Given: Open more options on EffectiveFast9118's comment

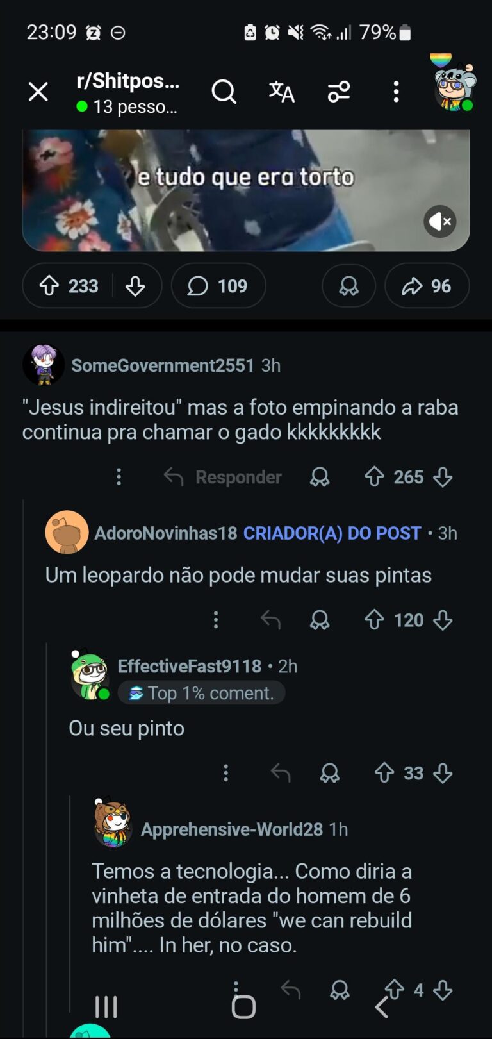Looking at the screenshot, I should click(225, 773).
